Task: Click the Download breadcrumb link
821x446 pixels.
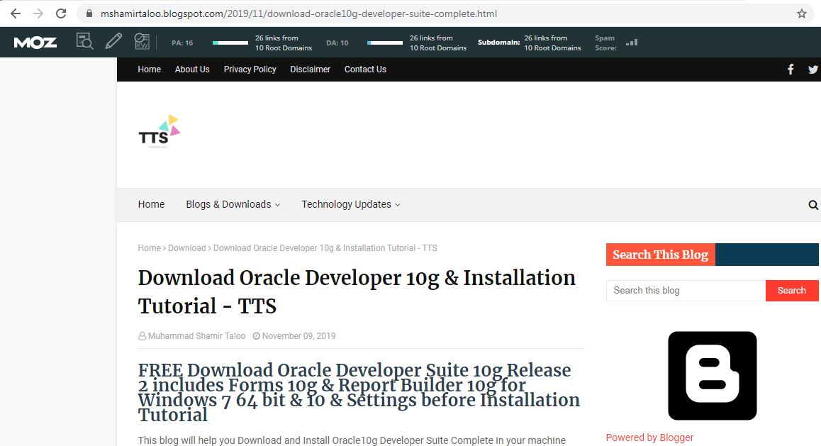Action: pos(186,248)
